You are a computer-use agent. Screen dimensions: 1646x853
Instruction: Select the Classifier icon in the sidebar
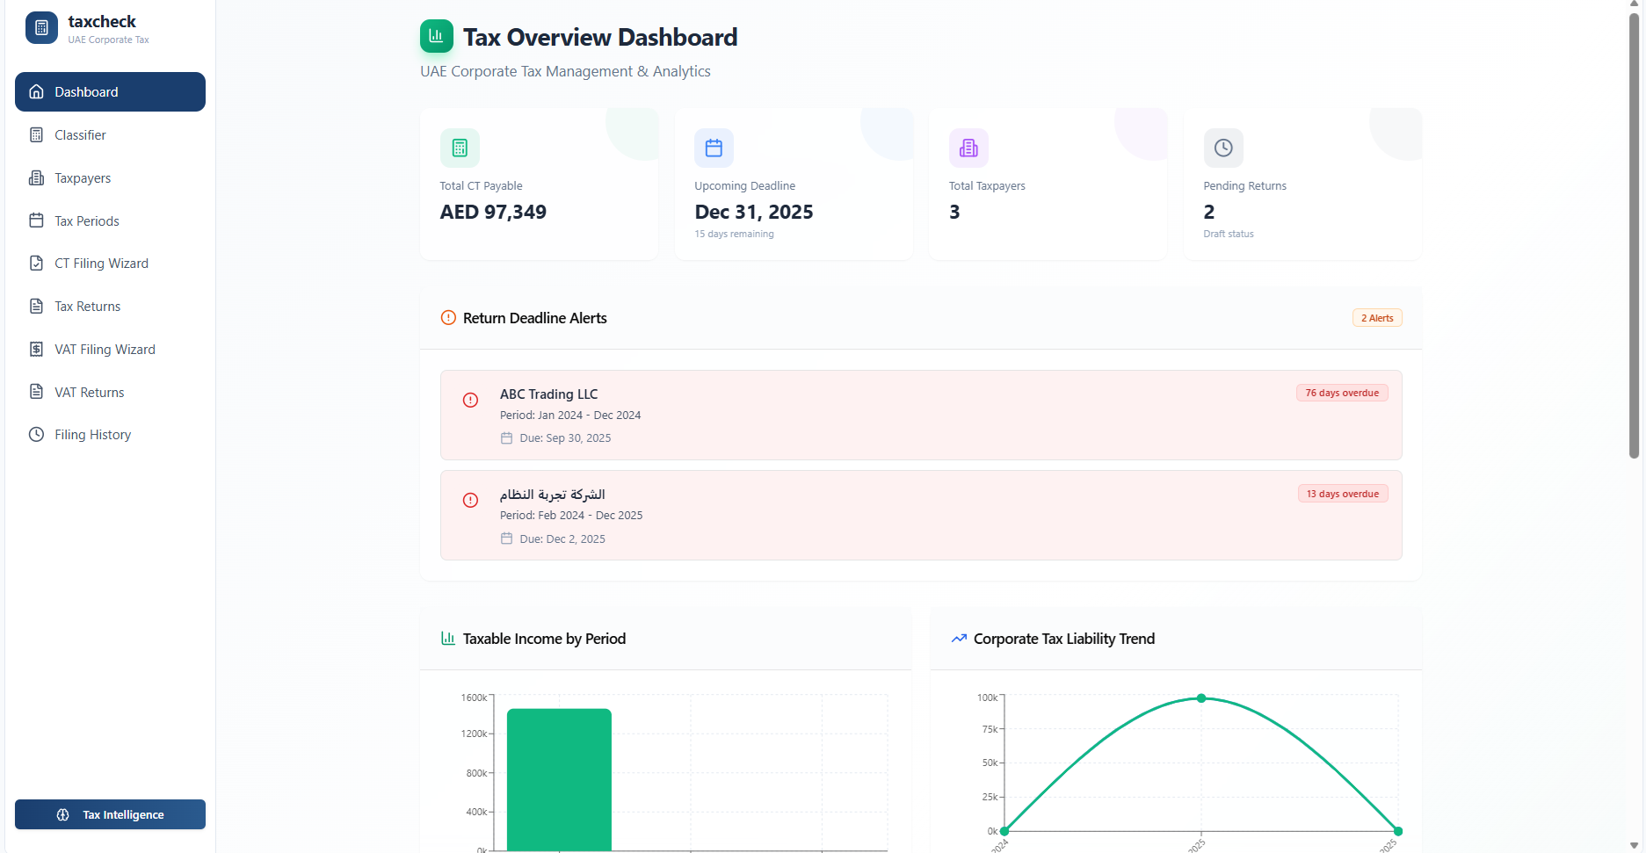coord(36,134)
